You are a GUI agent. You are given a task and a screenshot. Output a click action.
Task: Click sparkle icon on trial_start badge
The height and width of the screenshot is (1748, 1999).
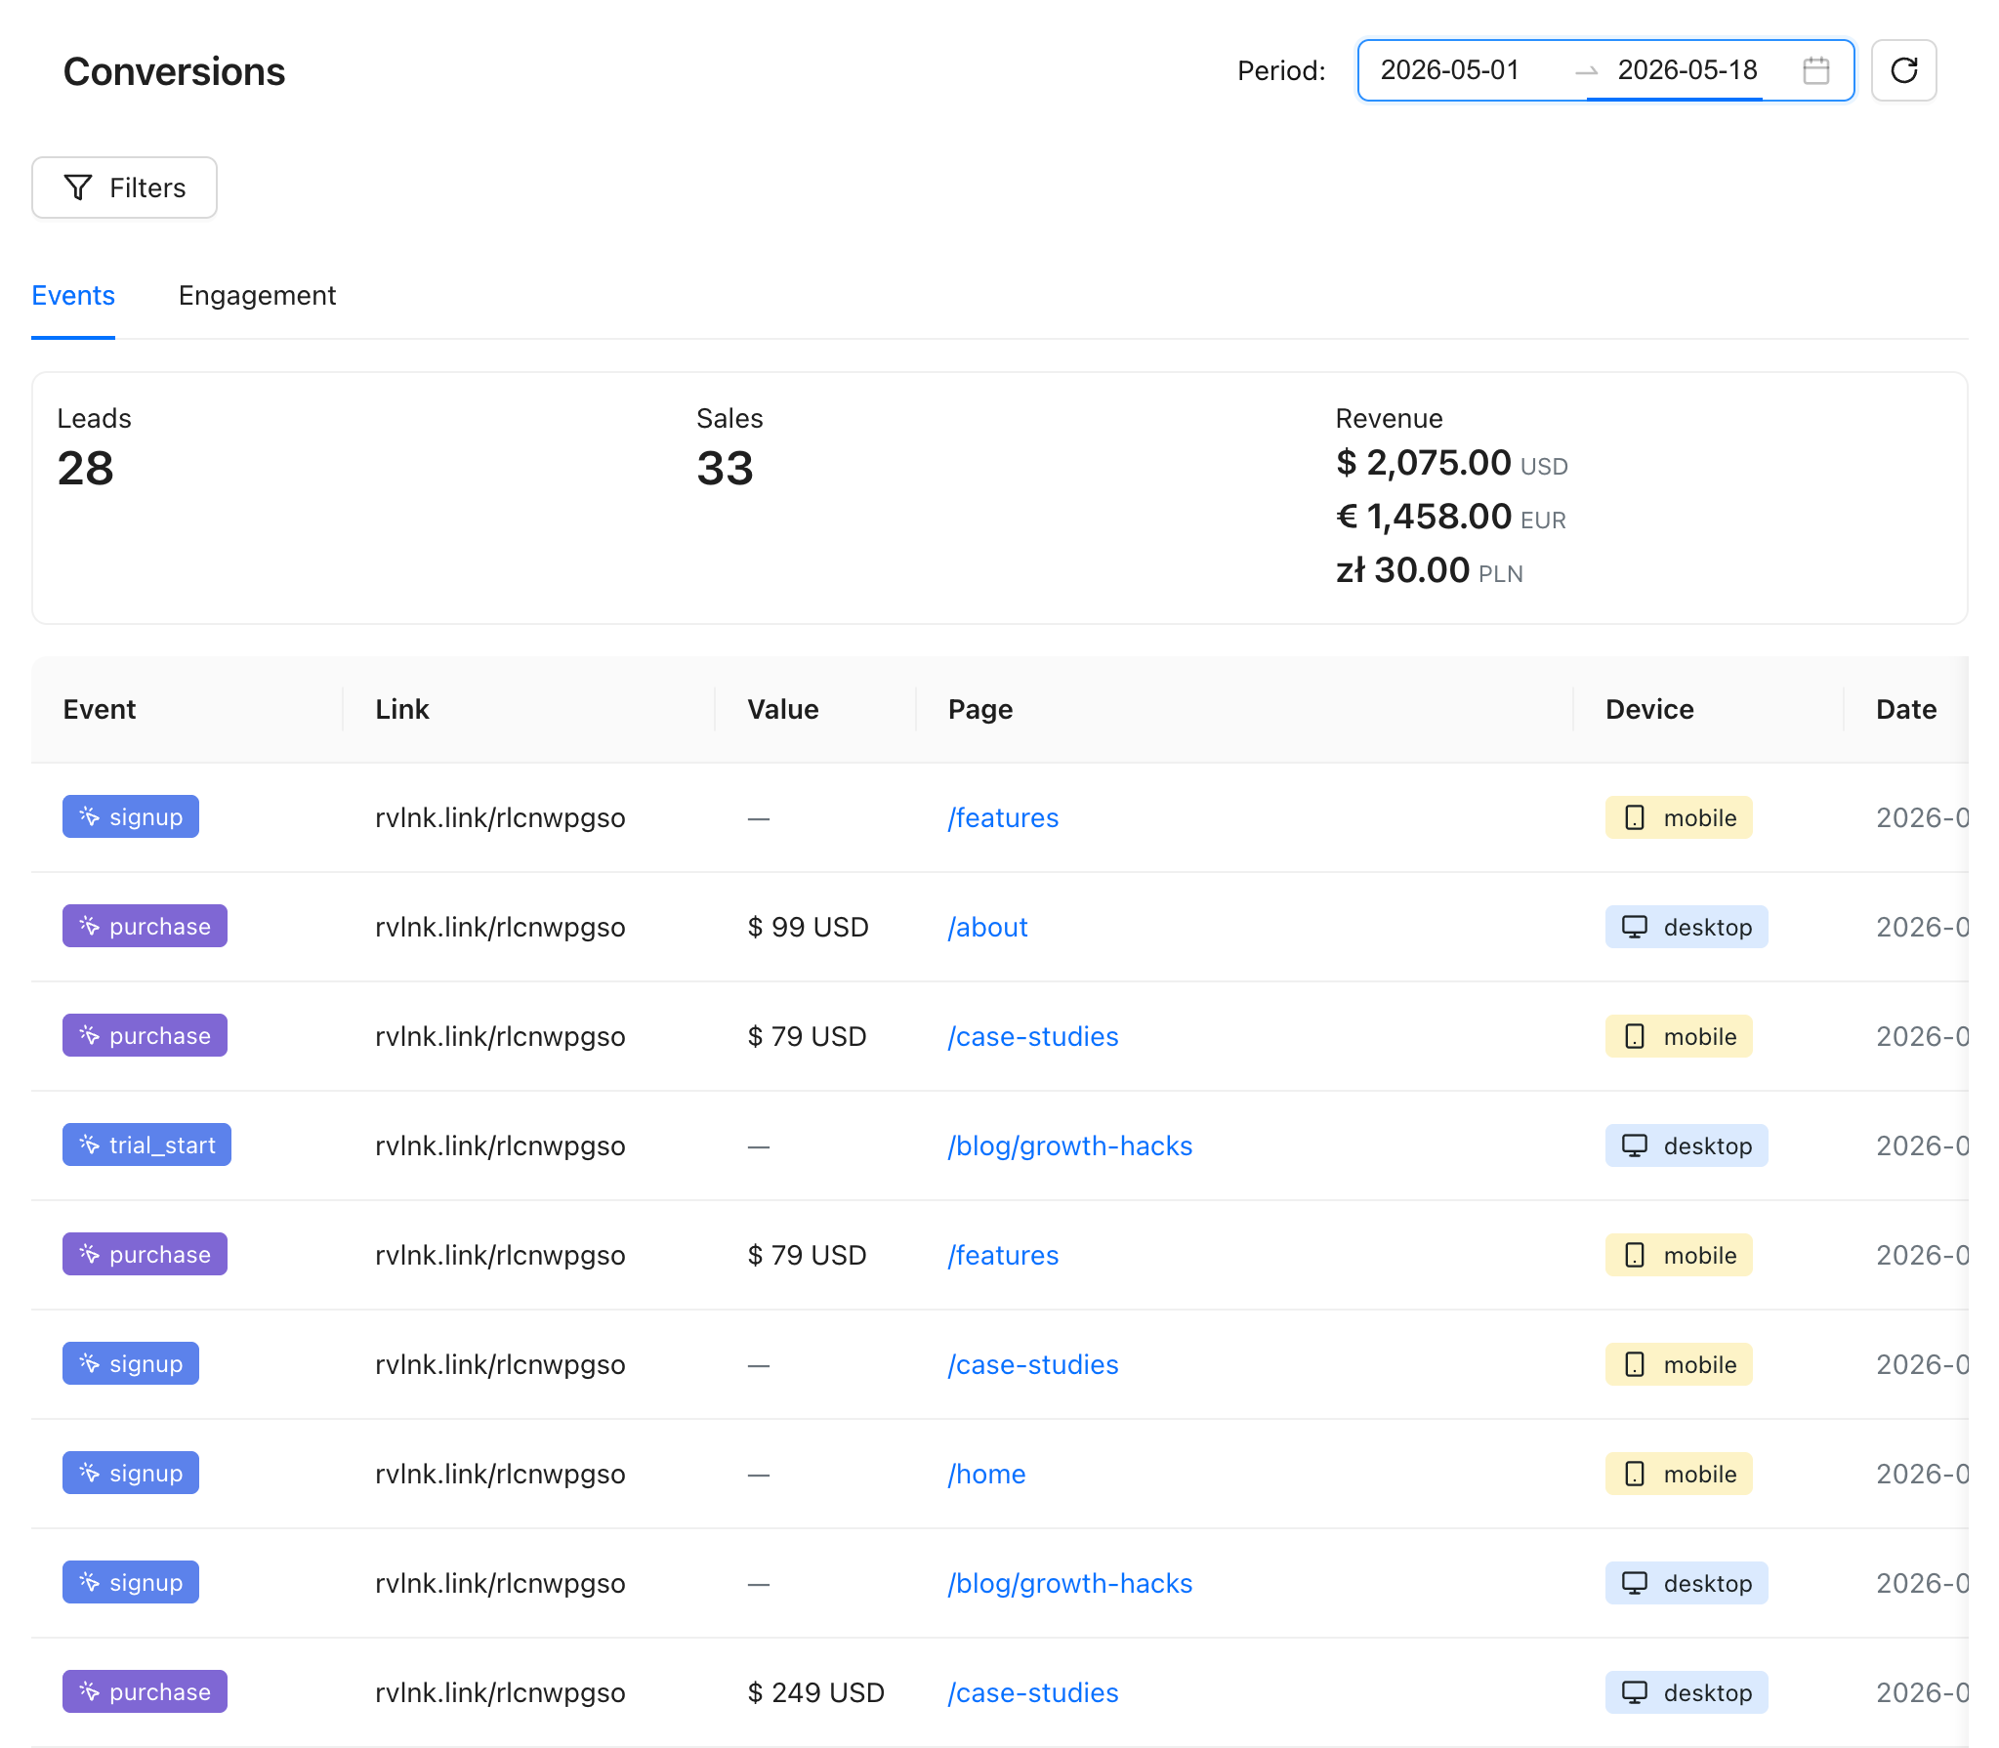click(89, 1145)
